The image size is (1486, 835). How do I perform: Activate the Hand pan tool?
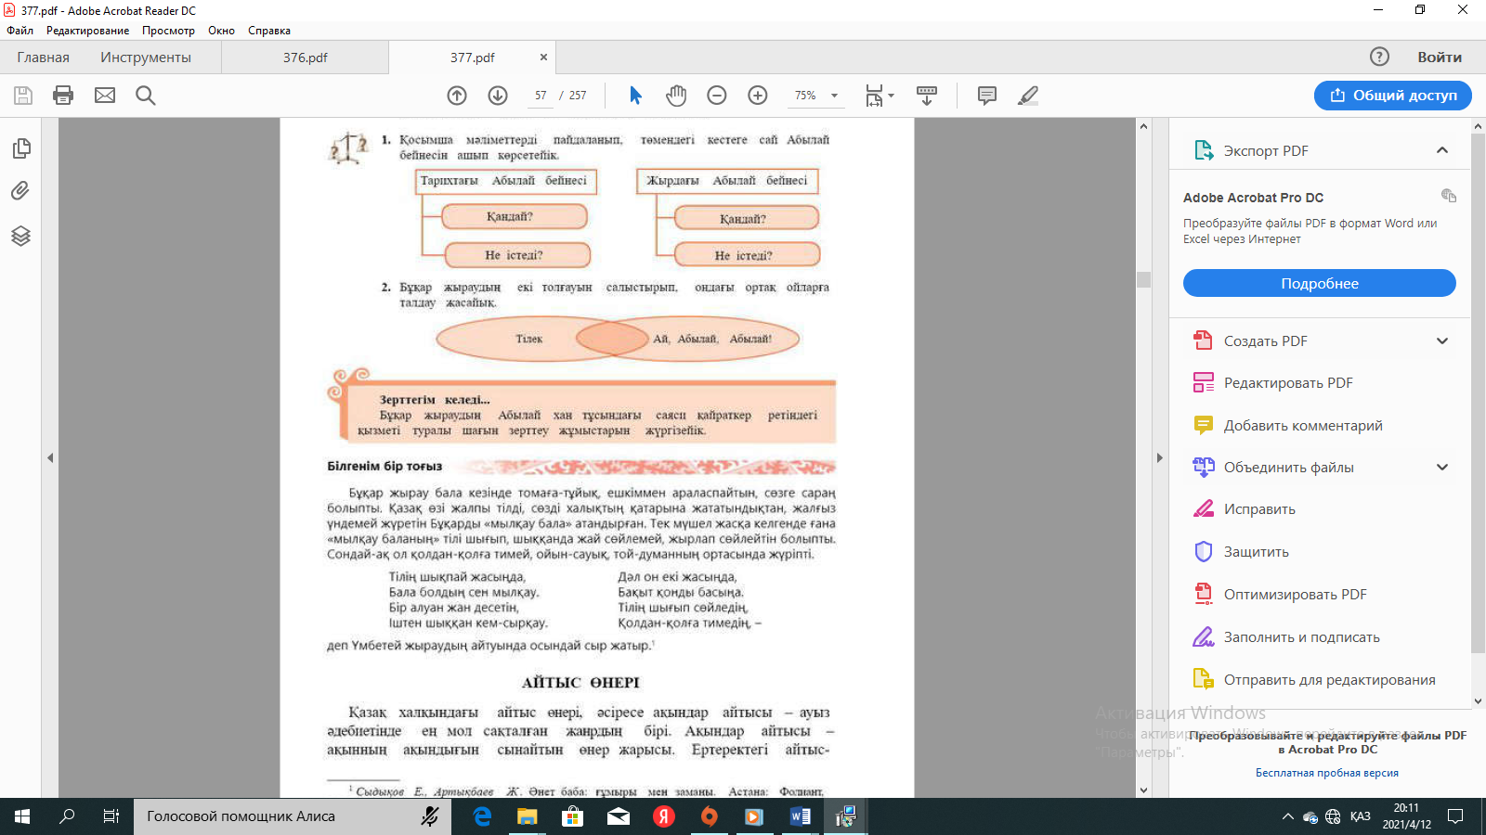[x=676, y=96]
